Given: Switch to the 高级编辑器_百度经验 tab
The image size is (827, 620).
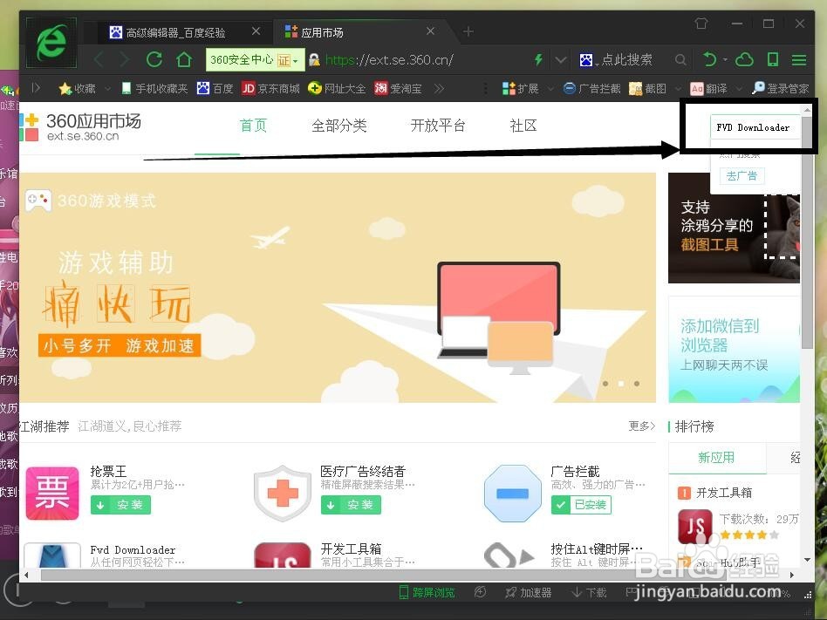Looking at the screenshot, I should [177, 32].
